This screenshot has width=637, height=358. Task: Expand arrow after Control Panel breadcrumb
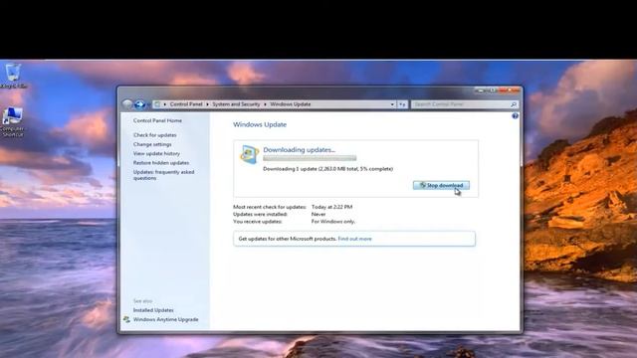(x=208, y=104)
